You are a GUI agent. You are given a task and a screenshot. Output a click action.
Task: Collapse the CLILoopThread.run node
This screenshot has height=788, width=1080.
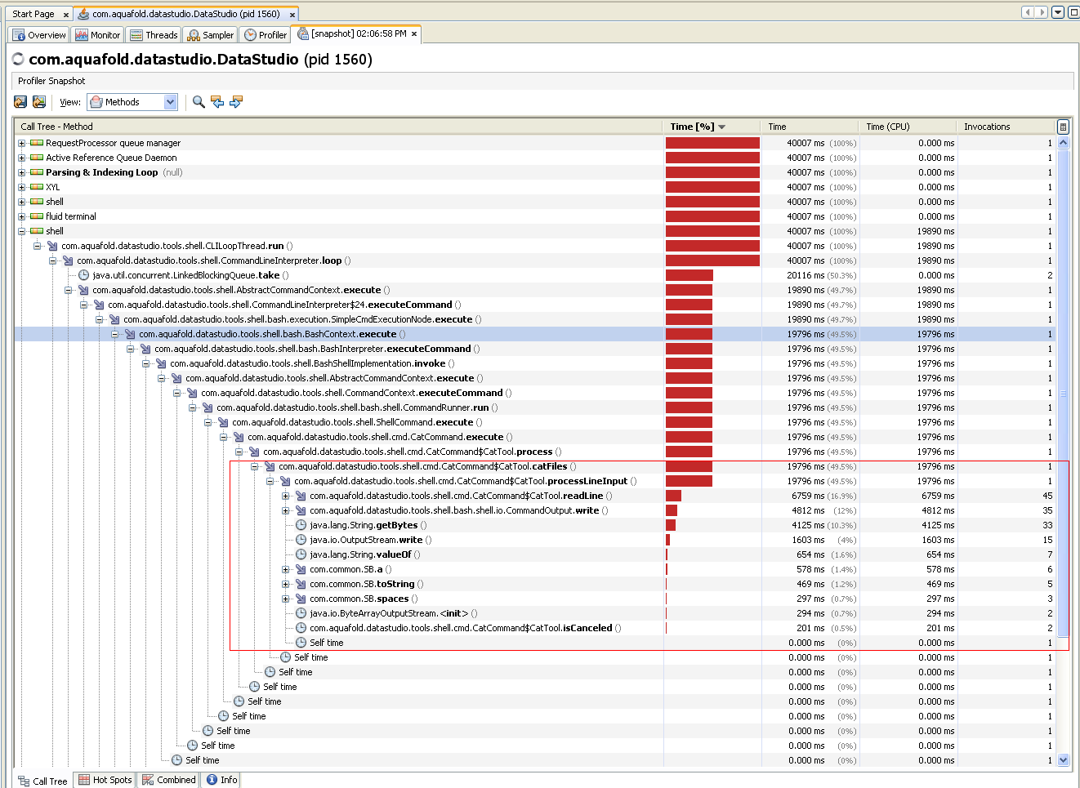click(38, 246)
